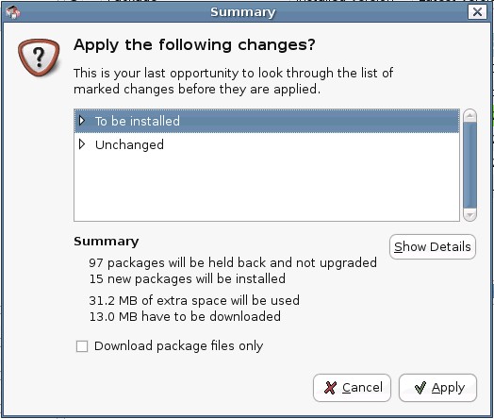Click the list scrollbar down arrow
The width and height of the screenshot is (494, 419).
point(469,215)
